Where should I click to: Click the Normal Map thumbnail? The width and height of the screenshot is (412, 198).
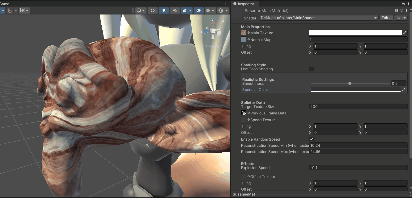point(244,39)
